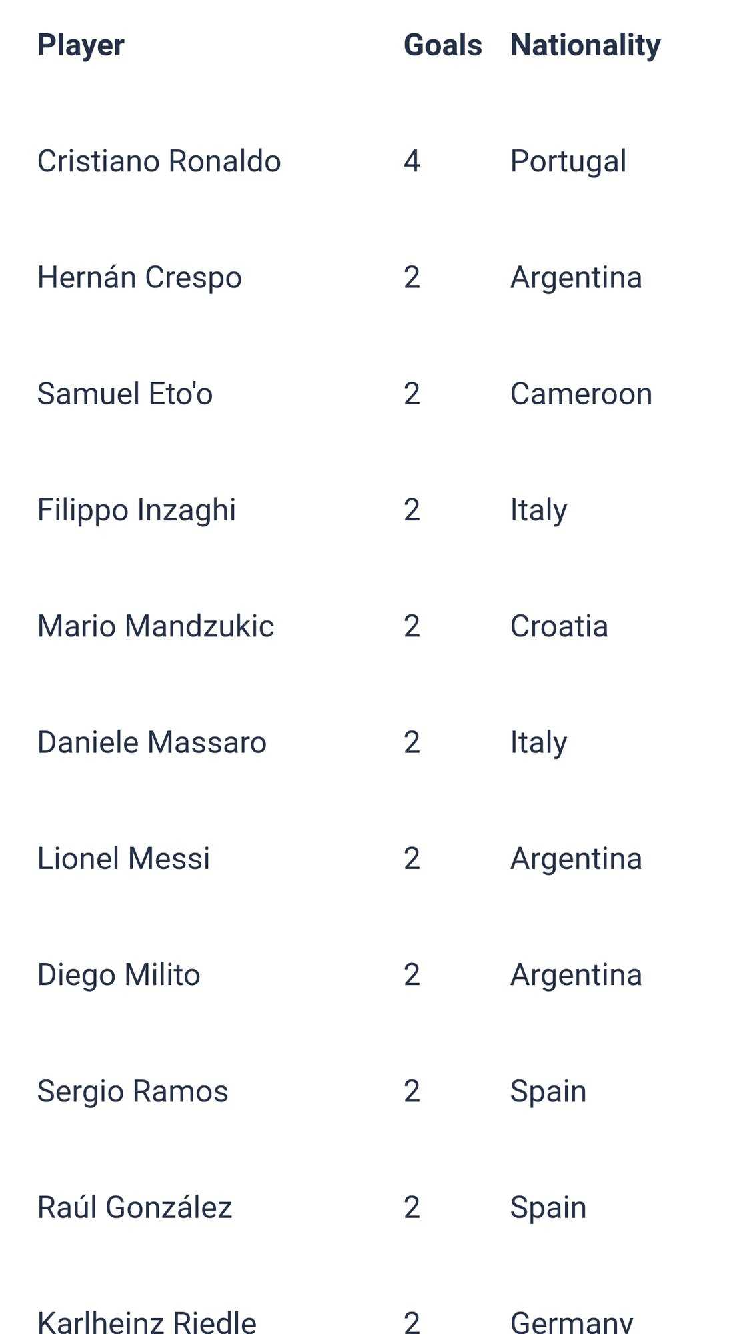Select Diego Milito in the list
741x1334 pixels.
pyautogui.click(x=119, y=975)
